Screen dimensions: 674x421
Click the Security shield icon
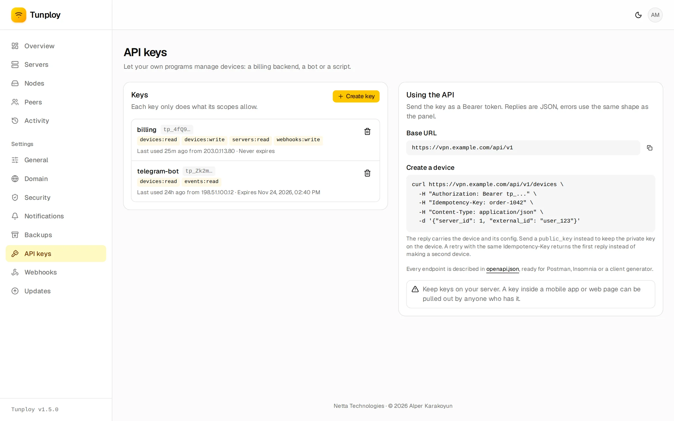coord(15,197)
